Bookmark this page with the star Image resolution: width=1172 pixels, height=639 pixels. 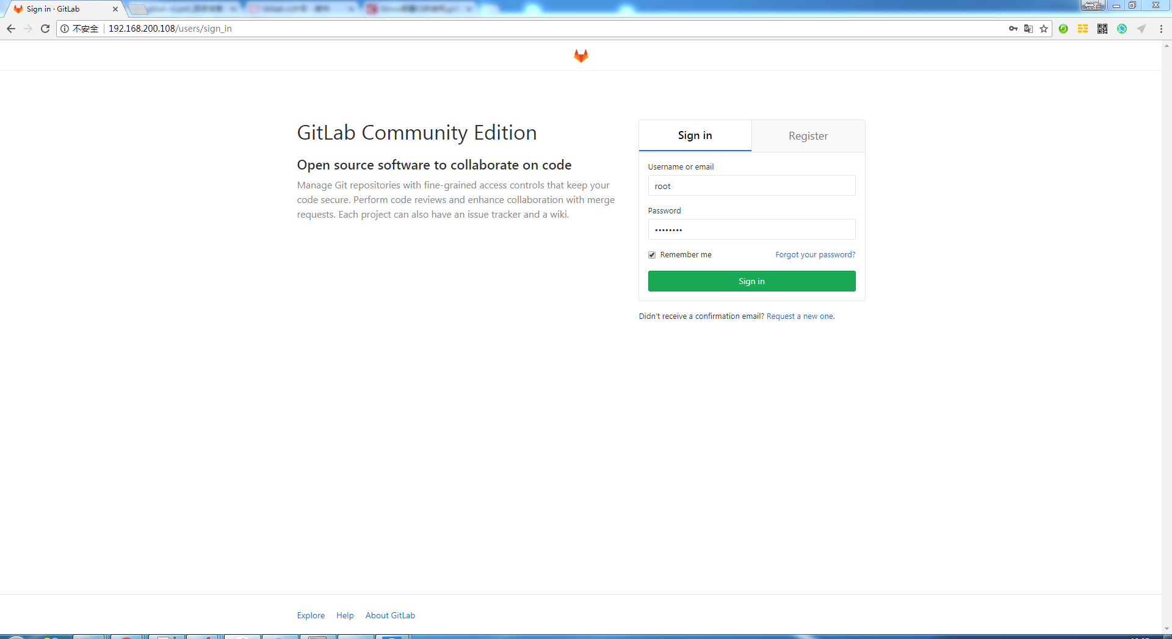click(1044, 29)
